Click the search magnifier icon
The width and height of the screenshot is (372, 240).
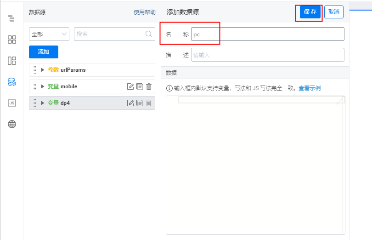(149, 34)
